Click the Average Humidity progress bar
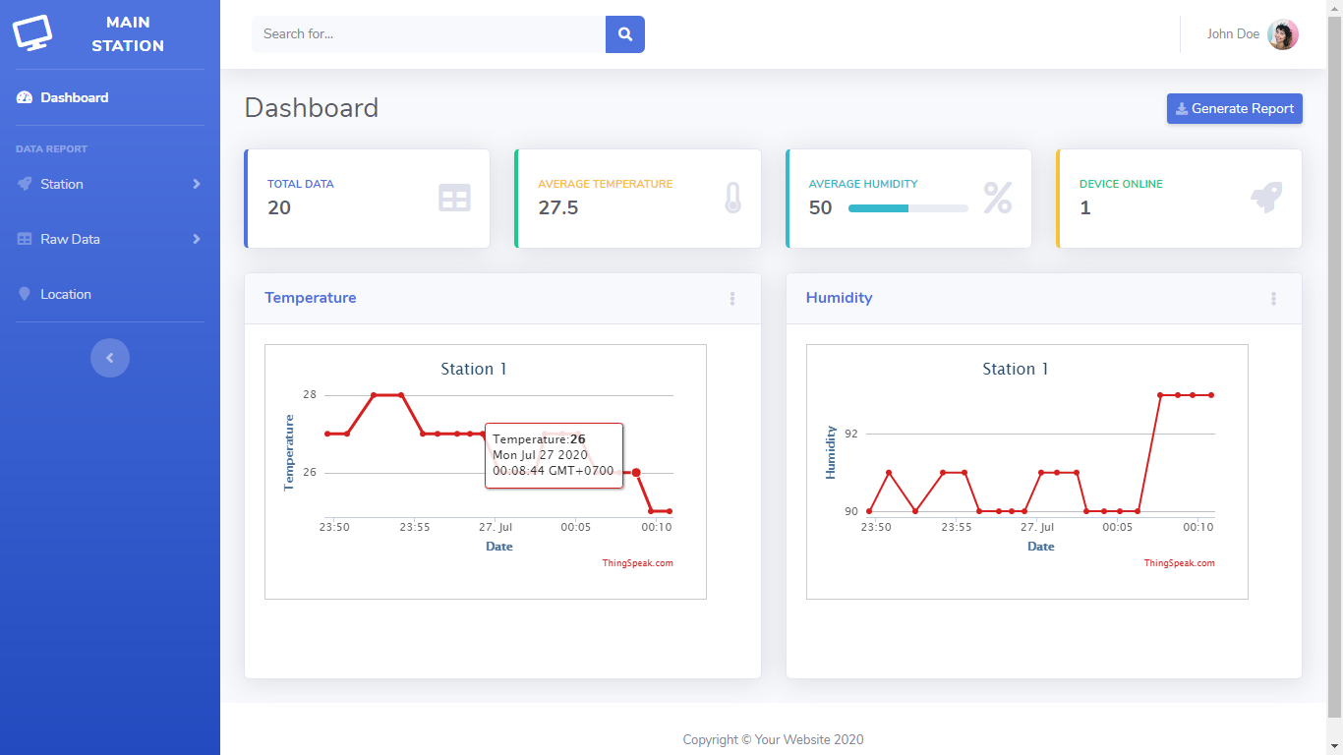This screenshot has width=1343, height=755. [x=907, y=208]
